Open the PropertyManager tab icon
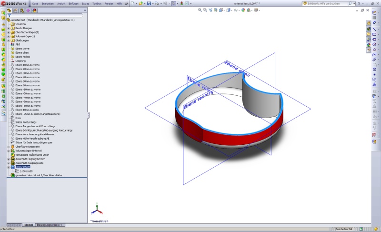The width and height of the screenshot is (381, 232). coord(16,10)
